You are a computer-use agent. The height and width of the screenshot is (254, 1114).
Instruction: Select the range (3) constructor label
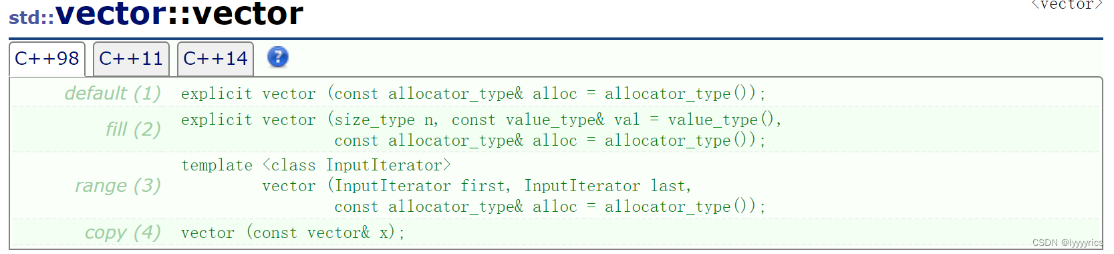[x=118, y=185]
